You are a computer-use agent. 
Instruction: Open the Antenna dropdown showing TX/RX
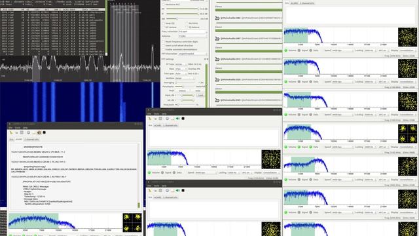coord(193,36)
